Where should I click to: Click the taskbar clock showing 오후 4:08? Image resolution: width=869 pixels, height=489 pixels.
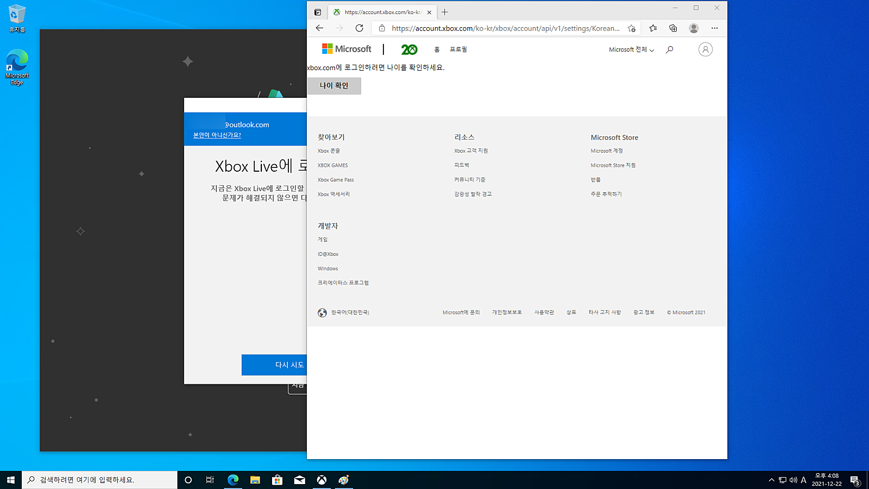coord(827,480)
